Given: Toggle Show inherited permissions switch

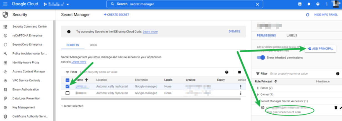Looking at the screenshot, I should pos(261,58).
